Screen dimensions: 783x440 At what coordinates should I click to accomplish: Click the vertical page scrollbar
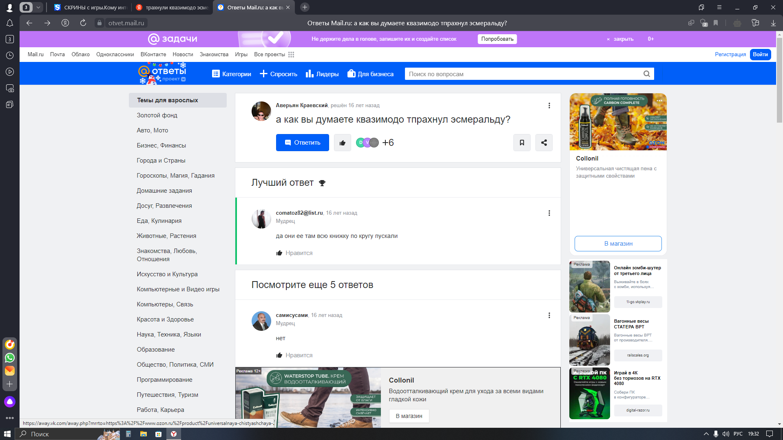click(779, 81)
